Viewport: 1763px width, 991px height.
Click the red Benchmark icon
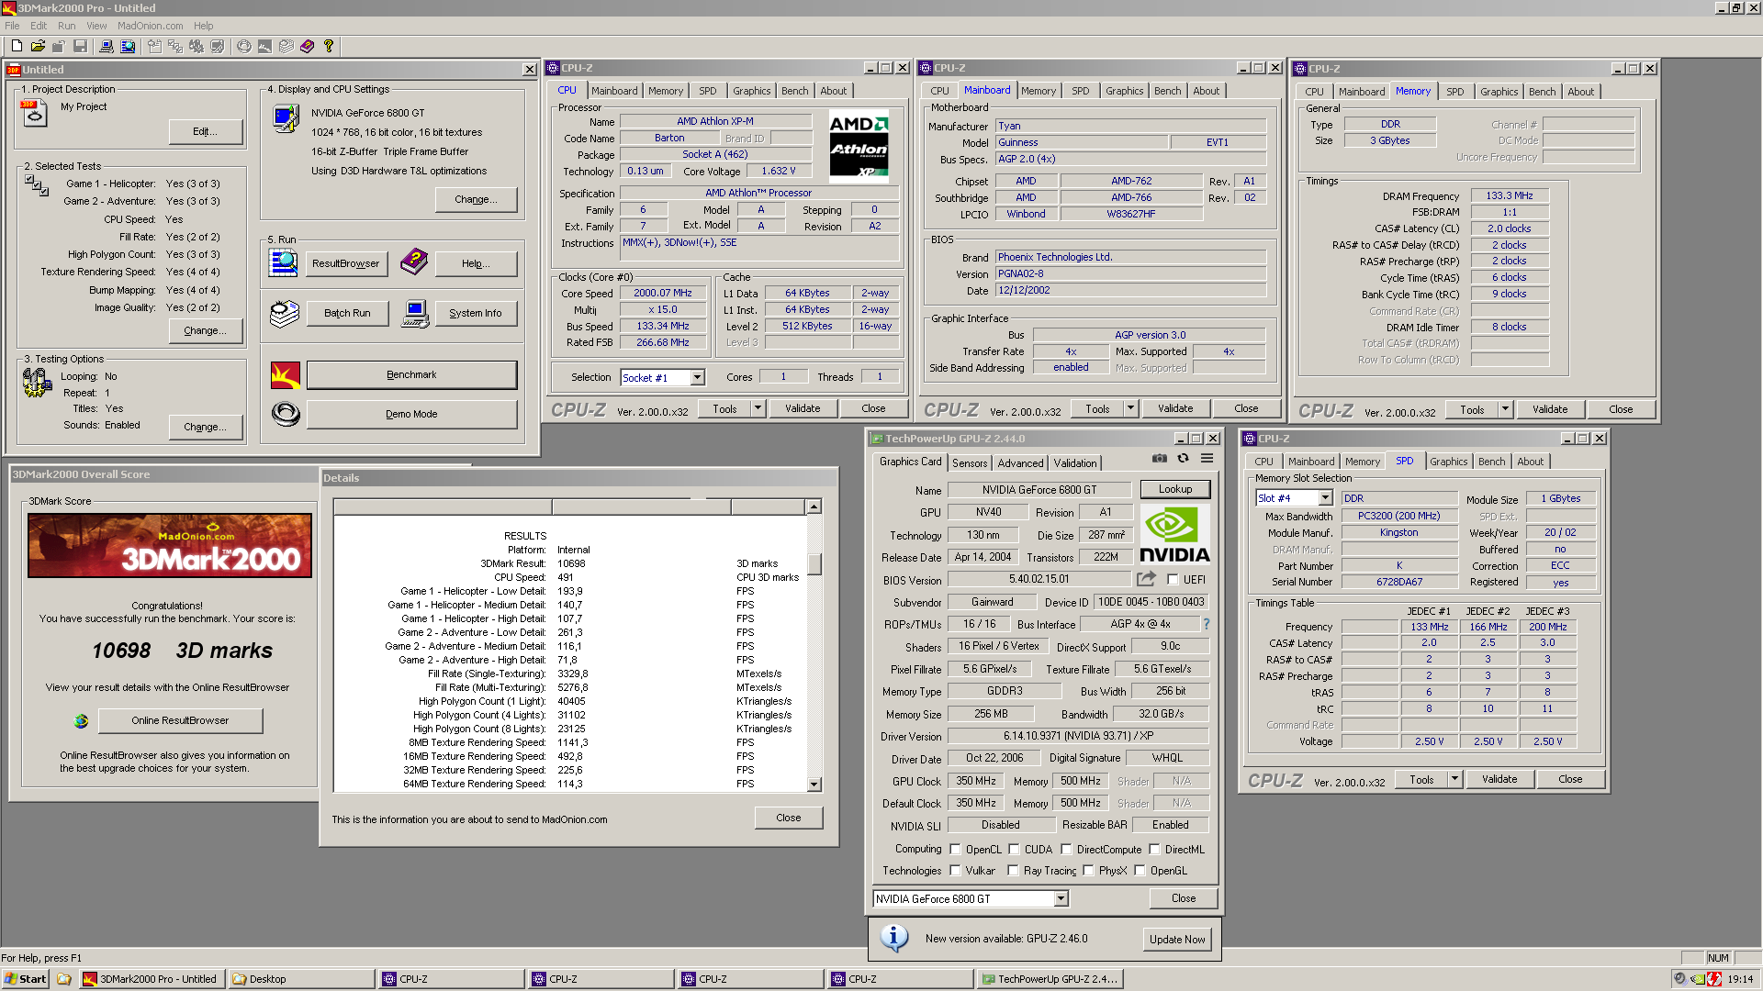(286, 374)
